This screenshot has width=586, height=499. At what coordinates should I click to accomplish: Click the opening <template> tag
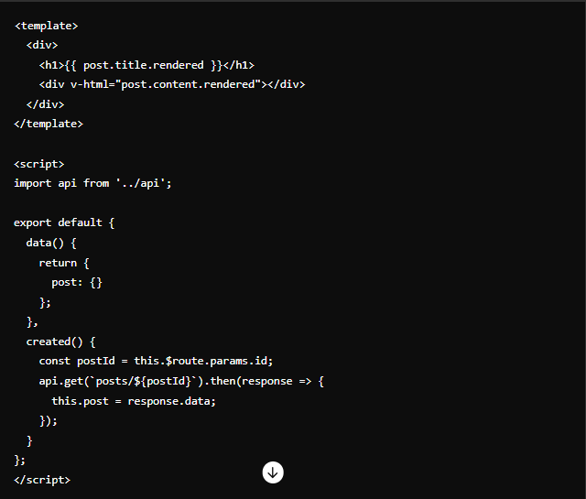[46, 26]
